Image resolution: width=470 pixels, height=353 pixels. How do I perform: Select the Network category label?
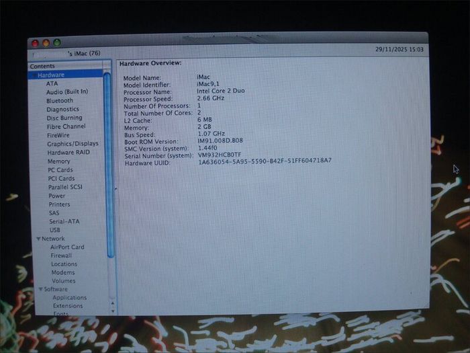tap(53, 239)
